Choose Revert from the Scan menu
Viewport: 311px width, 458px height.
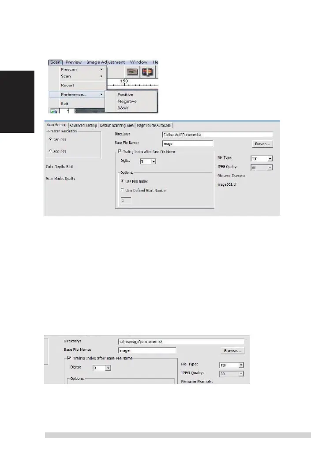coord(77,85)
